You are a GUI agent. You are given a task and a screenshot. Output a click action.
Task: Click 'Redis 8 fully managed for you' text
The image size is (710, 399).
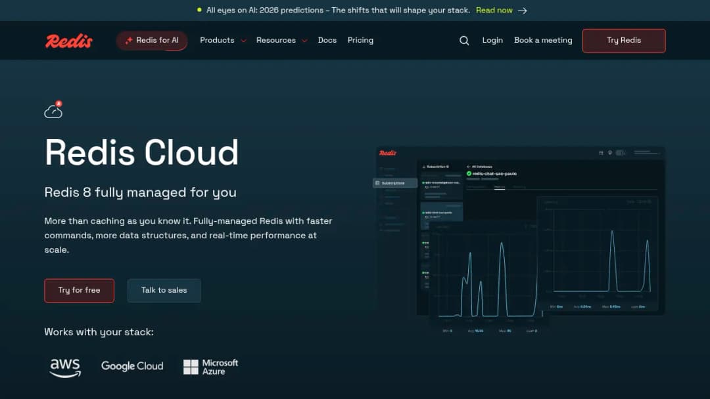(x=141, y=192)
